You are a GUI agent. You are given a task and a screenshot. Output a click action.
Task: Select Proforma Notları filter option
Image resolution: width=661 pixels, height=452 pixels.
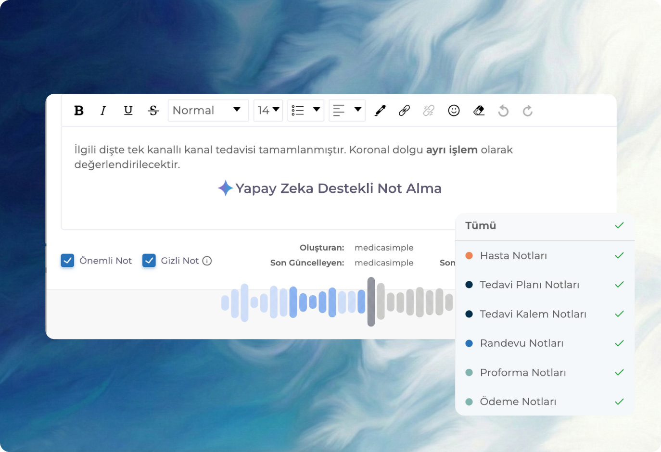click(545, 373)
